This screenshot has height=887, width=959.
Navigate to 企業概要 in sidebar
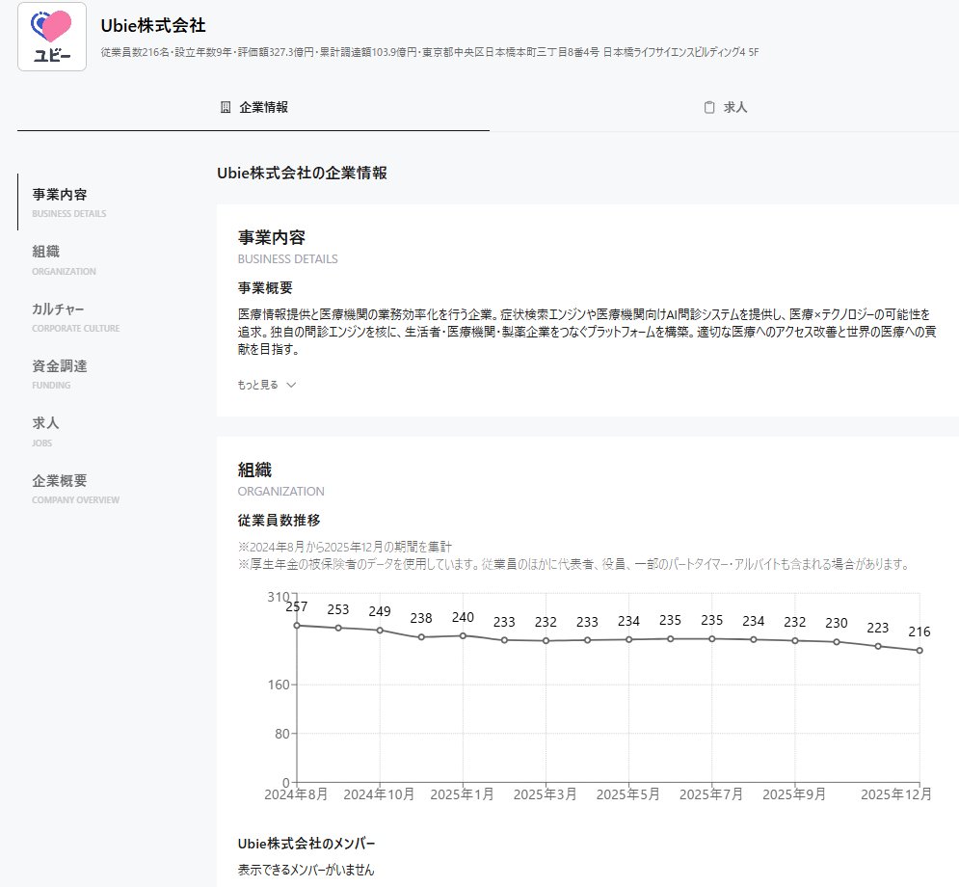[75, 488]
